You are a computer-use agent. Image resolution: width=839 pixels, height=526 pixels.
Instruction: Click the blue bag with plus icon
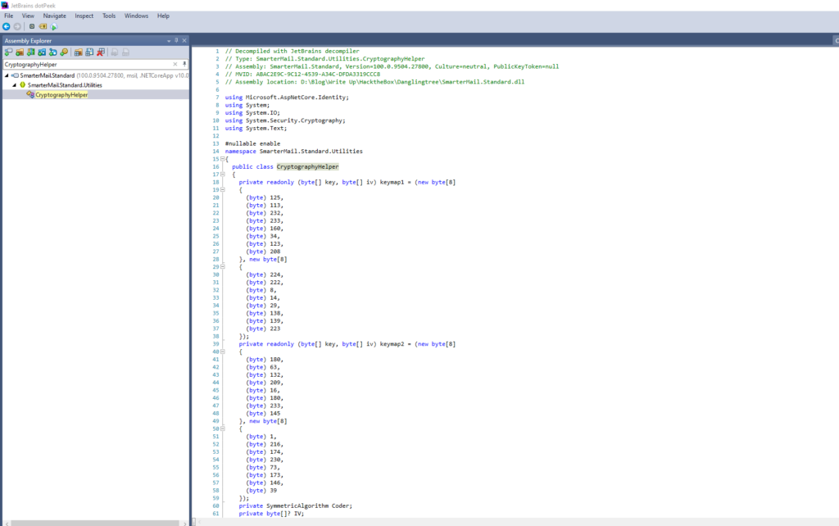(x=53, y=52)
